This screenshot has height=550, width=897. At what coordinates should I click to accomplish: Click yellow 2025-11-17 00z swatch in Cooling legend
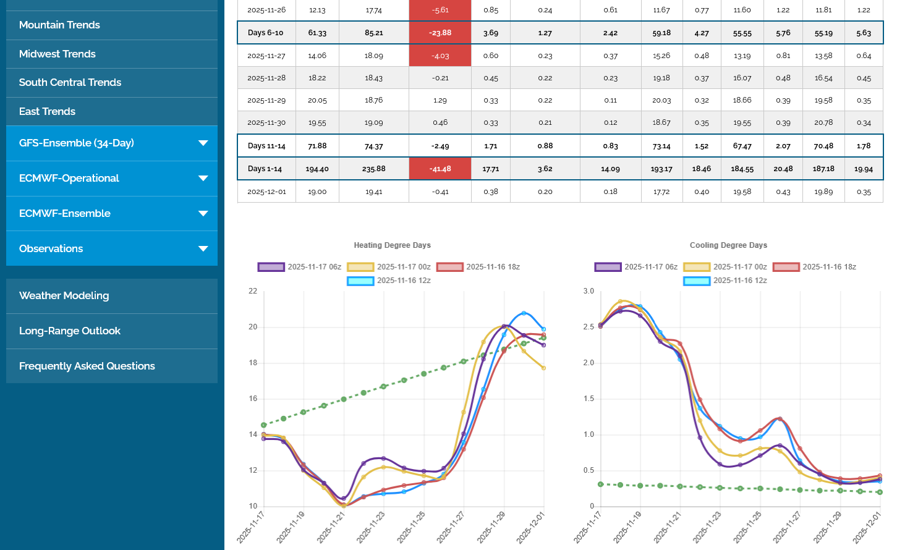tap(697, 267)
